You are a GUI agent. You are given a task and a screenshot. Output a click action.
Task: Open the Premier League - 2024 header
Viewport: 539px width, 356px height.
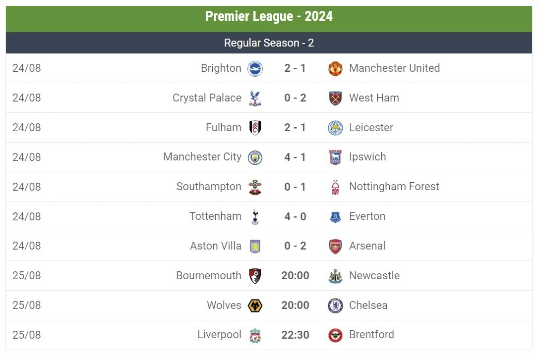[x=269, y=16]
